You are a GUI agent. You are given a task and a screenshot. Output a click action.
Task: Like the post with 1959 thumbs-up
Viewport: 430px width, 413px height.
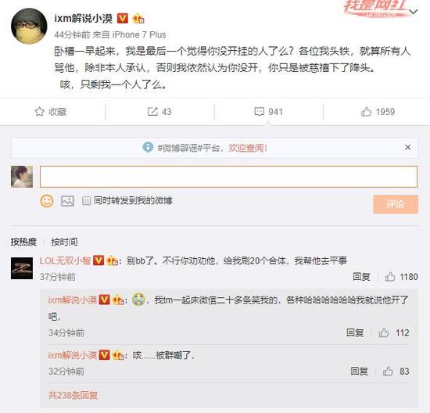366,111
